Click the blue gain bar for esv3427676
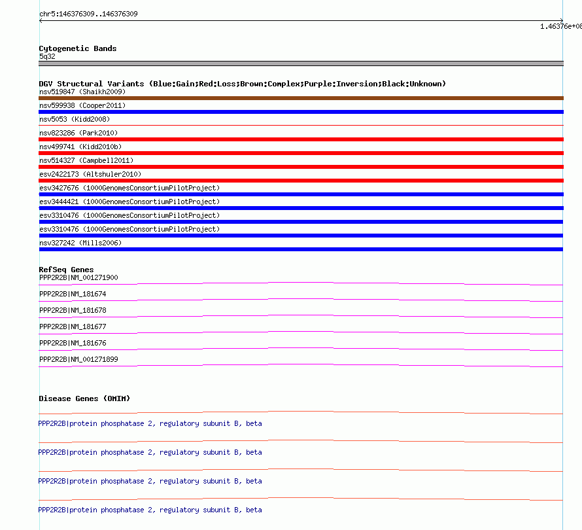The width and height of the screenshot is (582, 530). tap(301, 194)
